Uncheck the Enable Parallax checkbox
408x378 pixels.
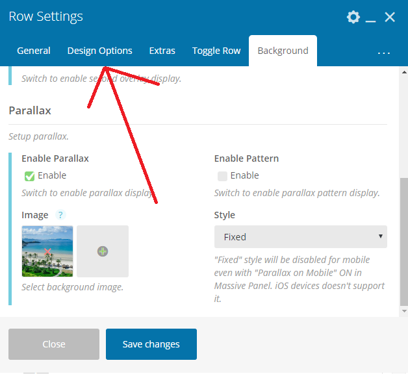(29, 176)
